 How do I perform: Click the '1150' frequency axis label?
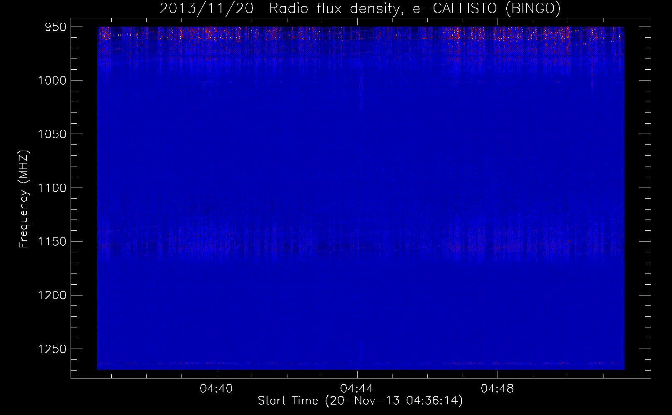coord(52,242)
